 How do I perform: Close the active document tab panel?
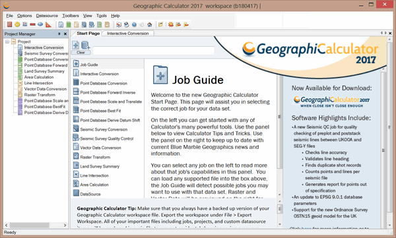coord(390,33)
